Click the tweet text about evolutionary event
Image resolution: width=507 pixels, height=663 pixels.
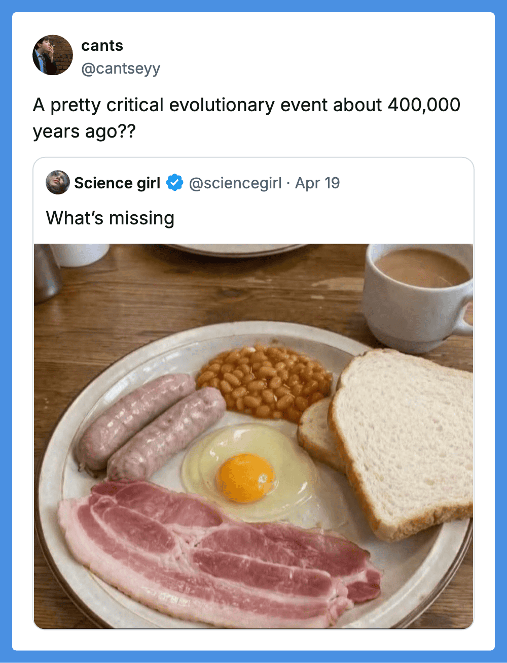[246, 118]
